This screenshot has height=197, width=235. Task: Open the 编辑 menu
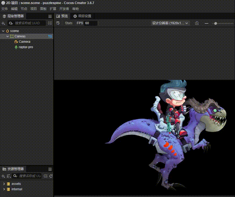(14, 9)
